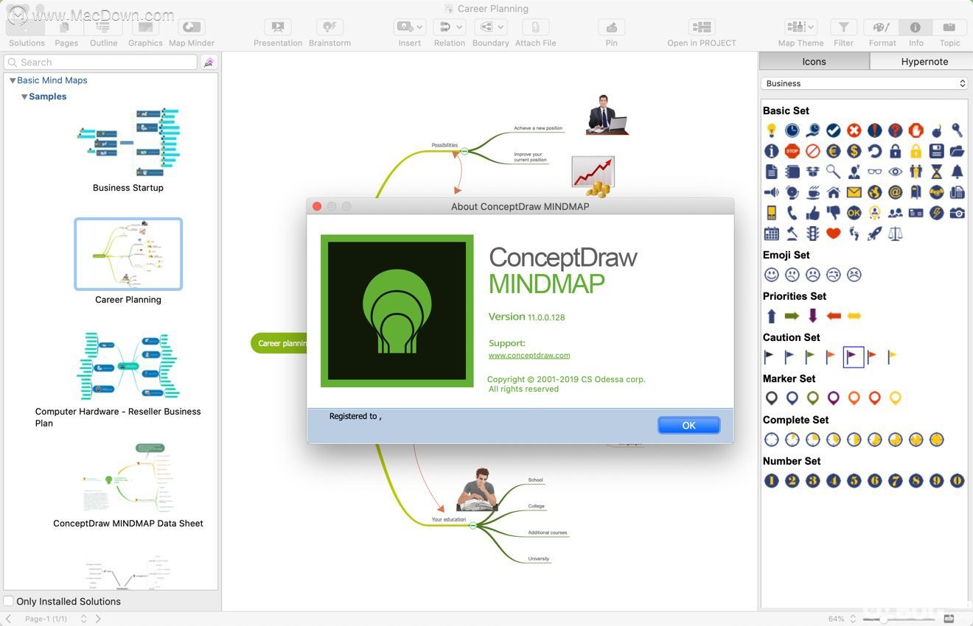Toggle the Pages panel in toolbar
This screenshot has height=626, width=973.
click(66, 27)
